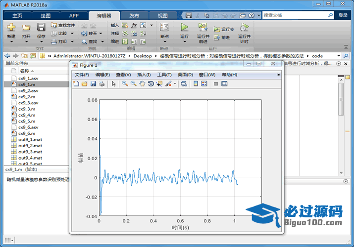Toggle the Insert Legend button in Figure

click(204, 84)
